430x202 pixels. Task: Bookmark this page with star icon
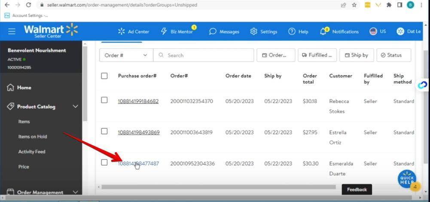(x=354, y=5)
